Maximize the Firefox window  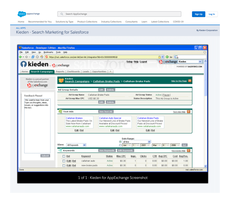point(200,48)
